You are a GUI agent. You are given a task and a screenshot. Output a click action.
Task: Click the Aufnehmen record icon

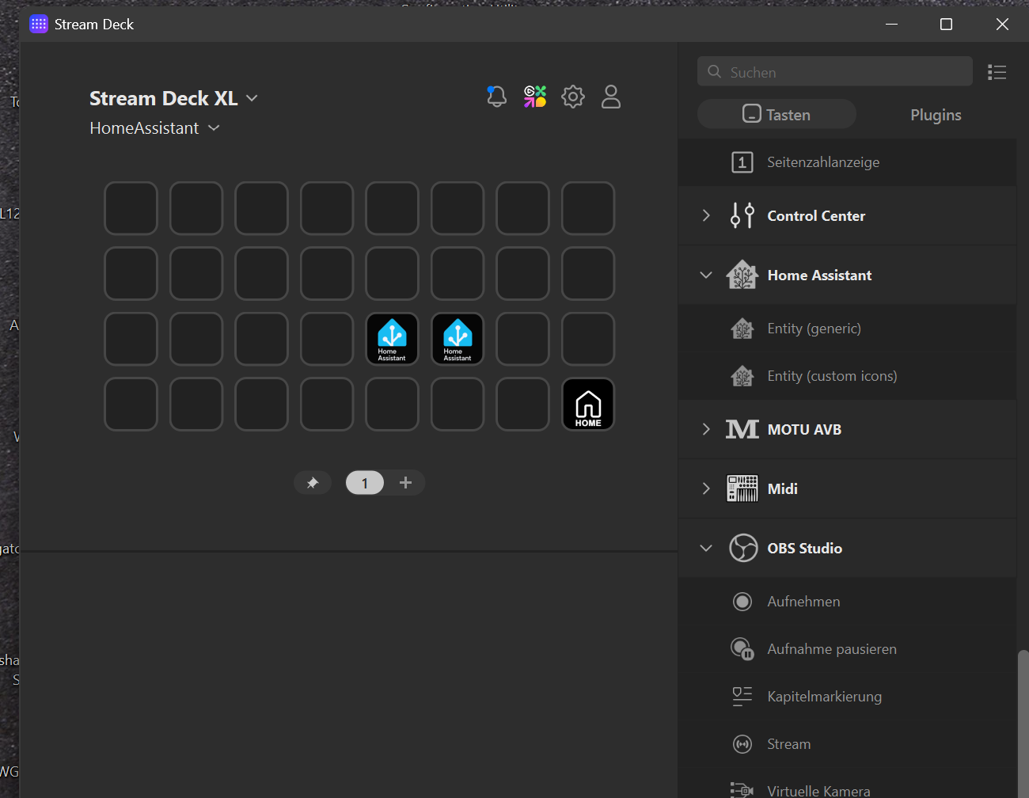(x=742, y=602)
